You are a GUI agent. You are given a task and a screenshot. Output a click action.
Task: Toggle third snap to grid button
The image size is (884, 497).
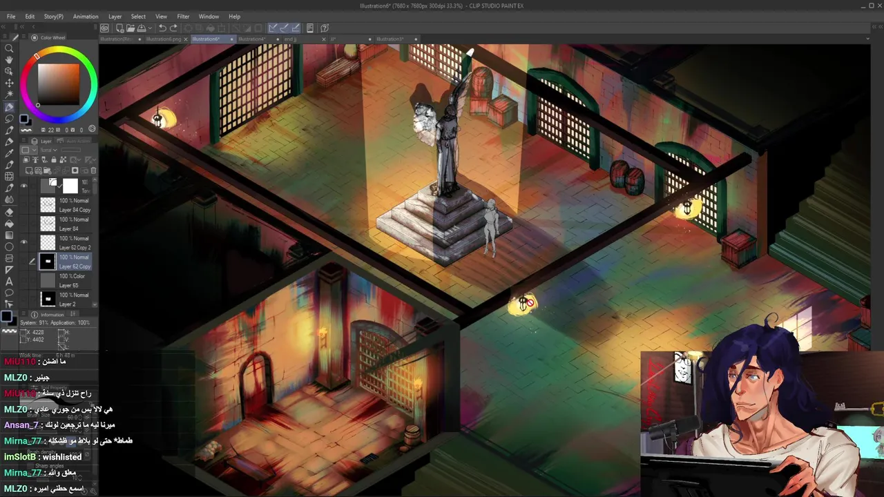click(296, 28)
